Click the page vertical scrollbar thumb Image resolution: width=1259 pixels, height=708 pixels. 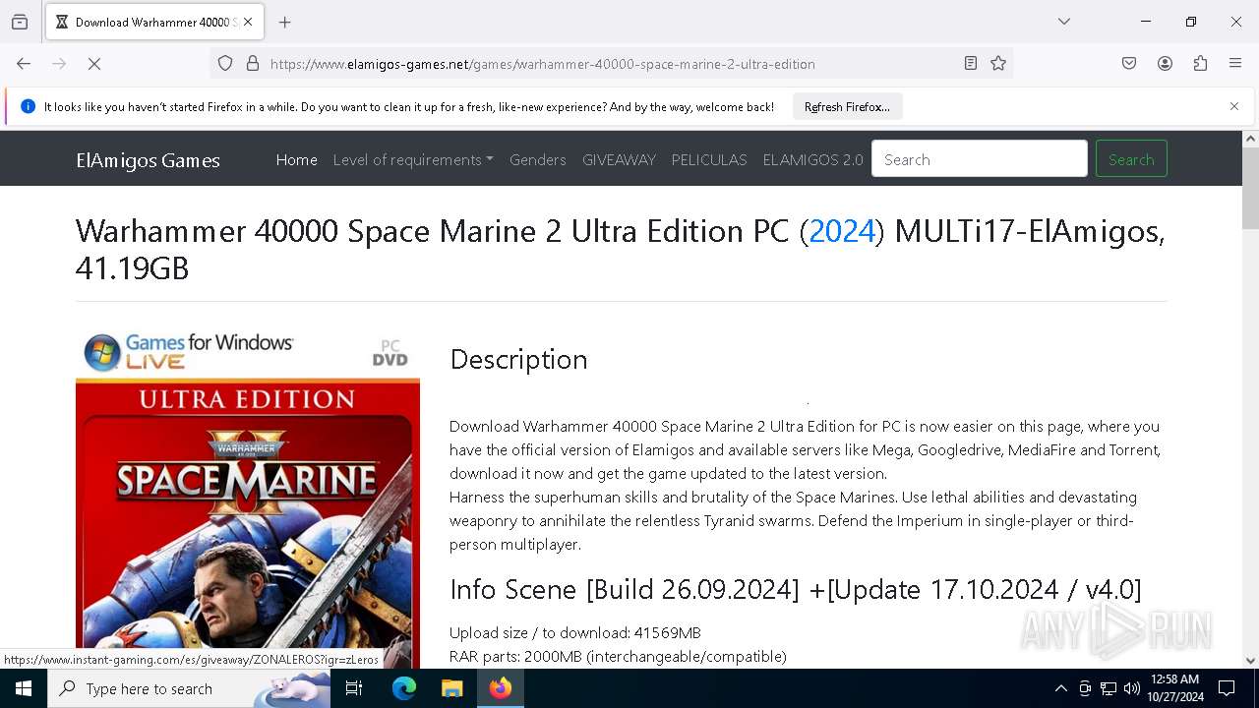pyautogui.click(x=1250, y=189)
